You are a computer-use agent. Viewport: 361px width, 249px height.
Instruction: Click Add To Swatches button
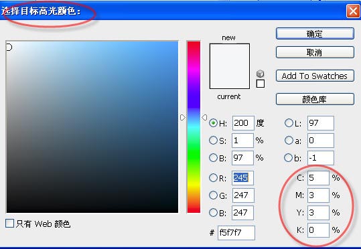pos(315,76)
